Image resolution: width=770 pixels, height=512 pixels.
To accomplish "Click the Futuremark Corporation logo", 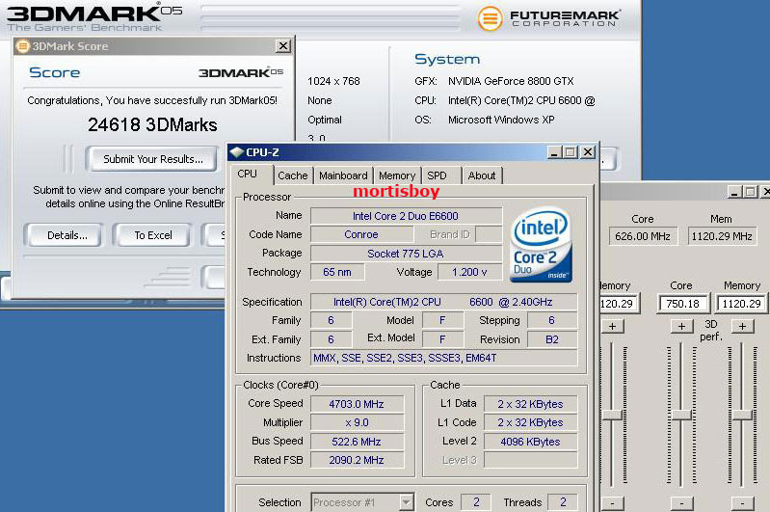I will tap(549, 18).
